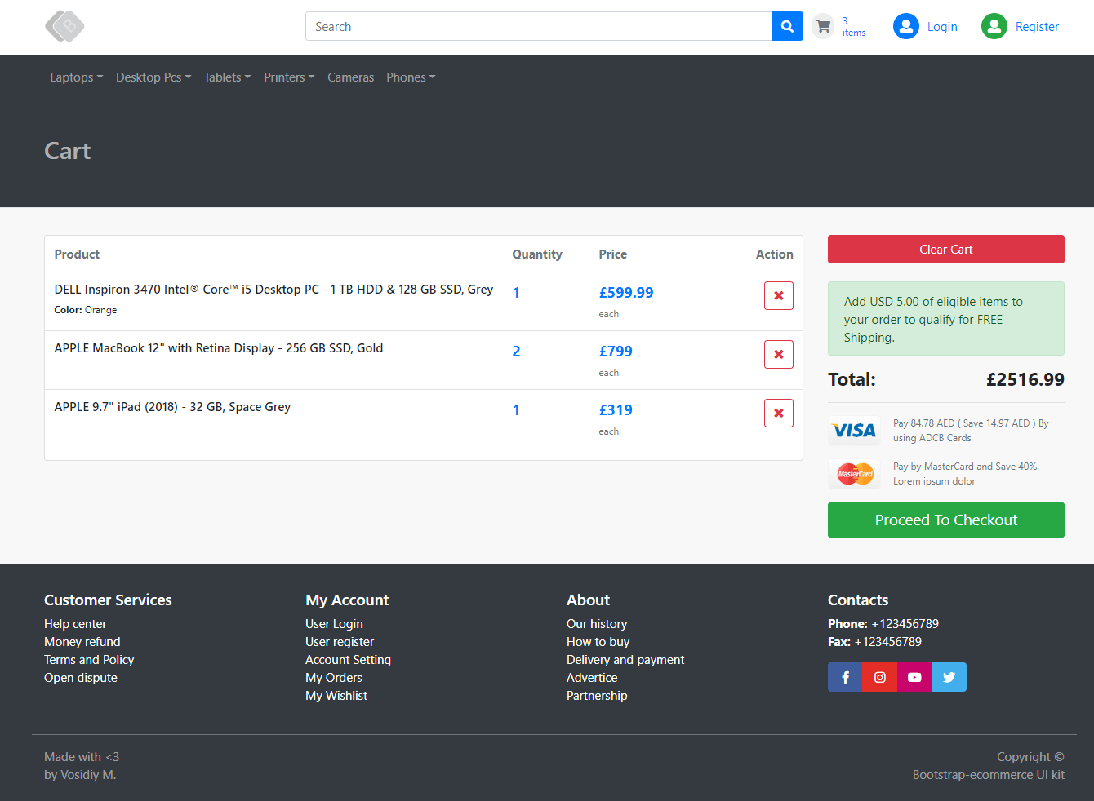Open the Facebook social icon
This screenshot has width=1094, height=801.
pyautogui.click(x=845, y=677)
